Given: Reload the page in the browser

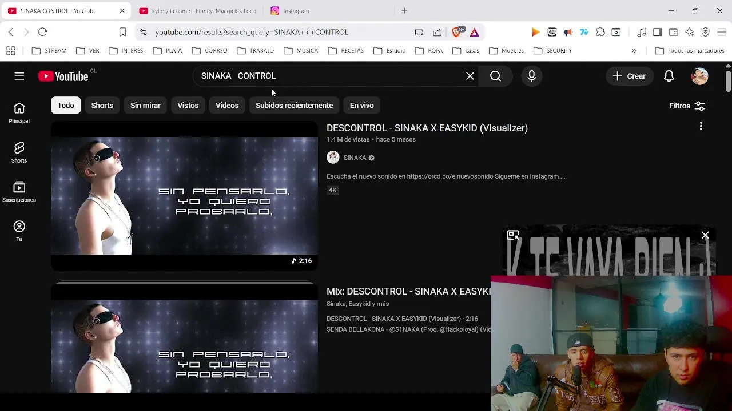Looking at the screenshot, I should pyautogui.click(x=42, y=32).
